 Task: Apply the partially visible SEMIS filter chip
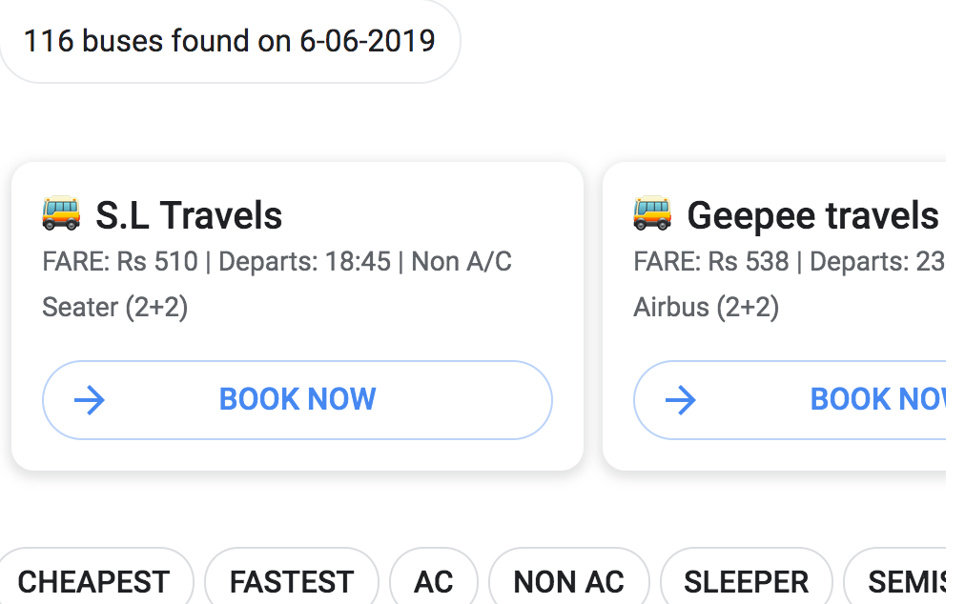(x=894, y=582)
